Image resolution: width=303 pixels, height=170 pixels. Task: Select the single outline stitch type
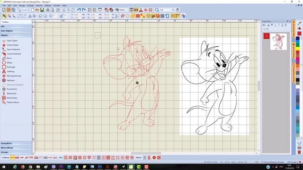[x=12, y=158]
